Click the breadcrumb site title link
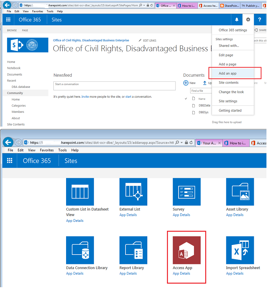The width and height of the screenshot is (277, 296). click(x=91, y=40)
